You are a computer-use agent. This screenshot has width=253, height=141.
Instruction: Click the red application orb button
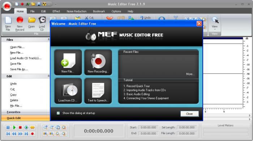pos(7,6)
